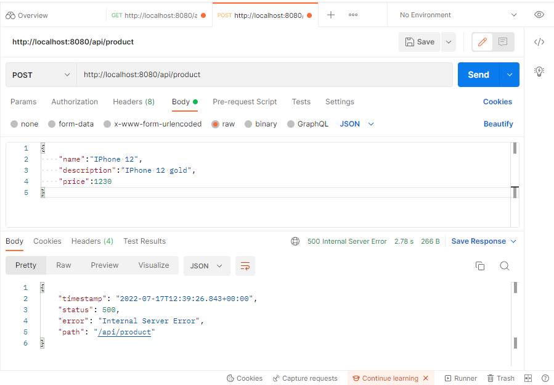Add a new request tab with the plus icon
The image size is (554, 385).
331,15
